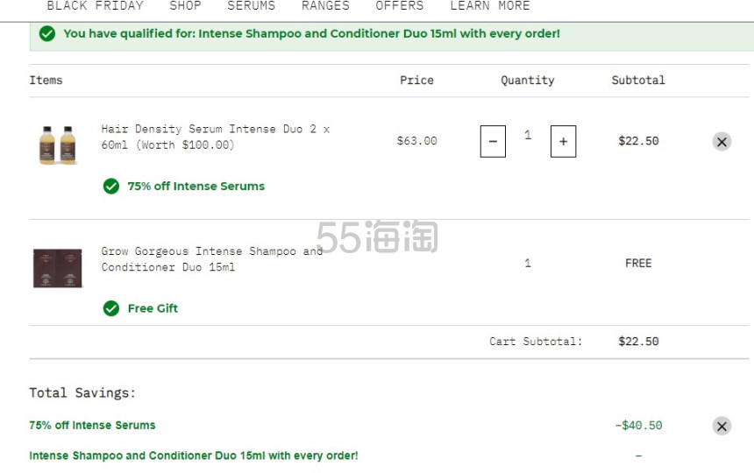Click the Intense Shampoo Duo every order savings line
Screen dimensions: 754x473
pyautogui.click(x=194, y=455)
